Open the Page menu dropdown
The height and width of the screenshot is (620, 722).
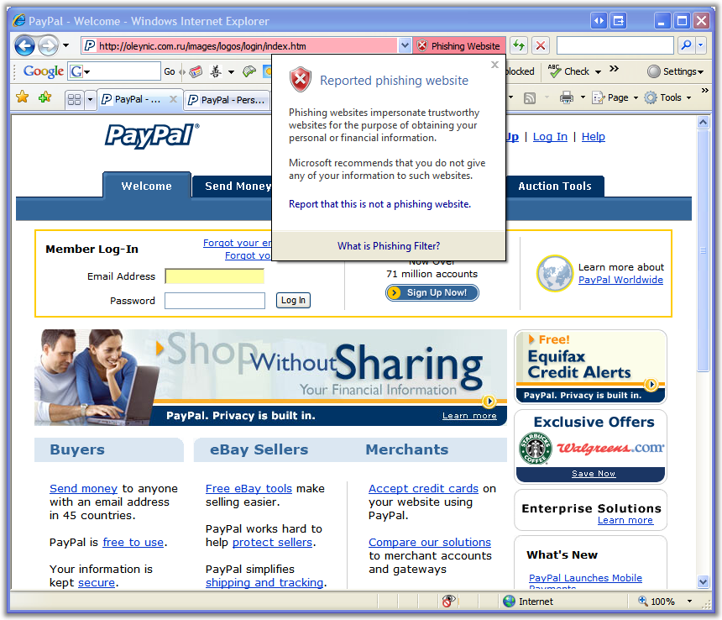pyautogui.click(x=617, y=98)
